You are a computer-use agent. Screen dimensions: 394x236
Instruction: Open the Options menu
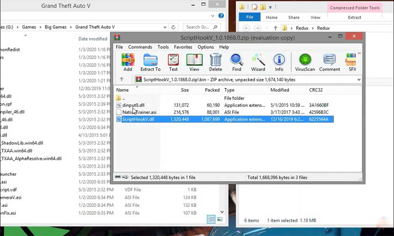(x=206, y=47)
